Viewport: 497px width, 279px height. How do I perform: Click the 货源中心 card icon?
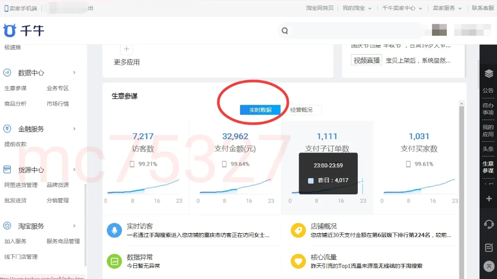[x=7, y=170]
